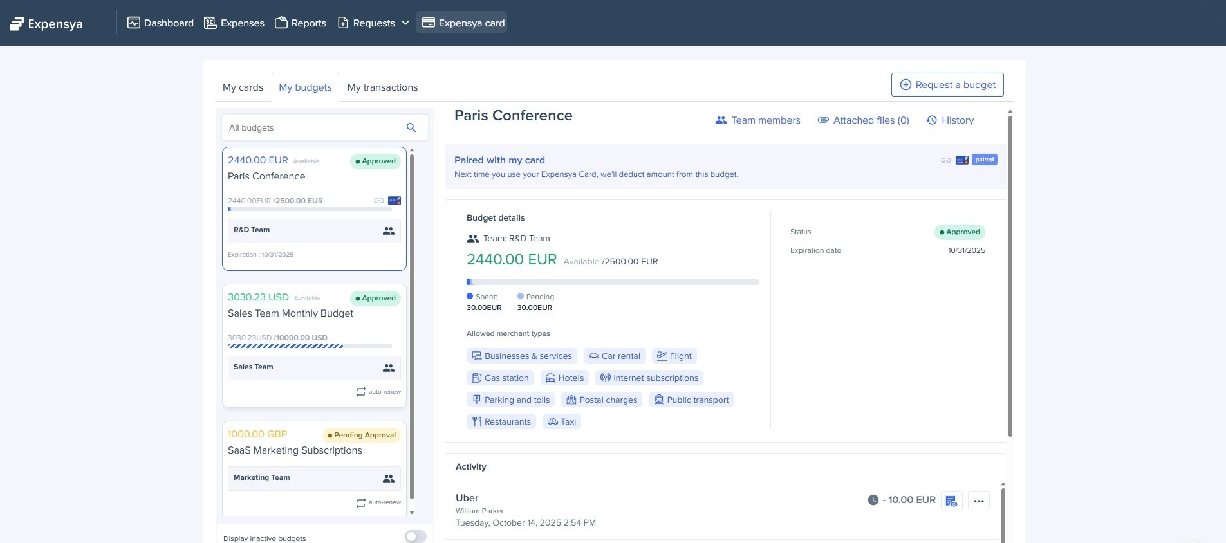Click the Uber transaction receipt icon
This screenshot has height=543, width=1226.
click(x=951, y=501)
